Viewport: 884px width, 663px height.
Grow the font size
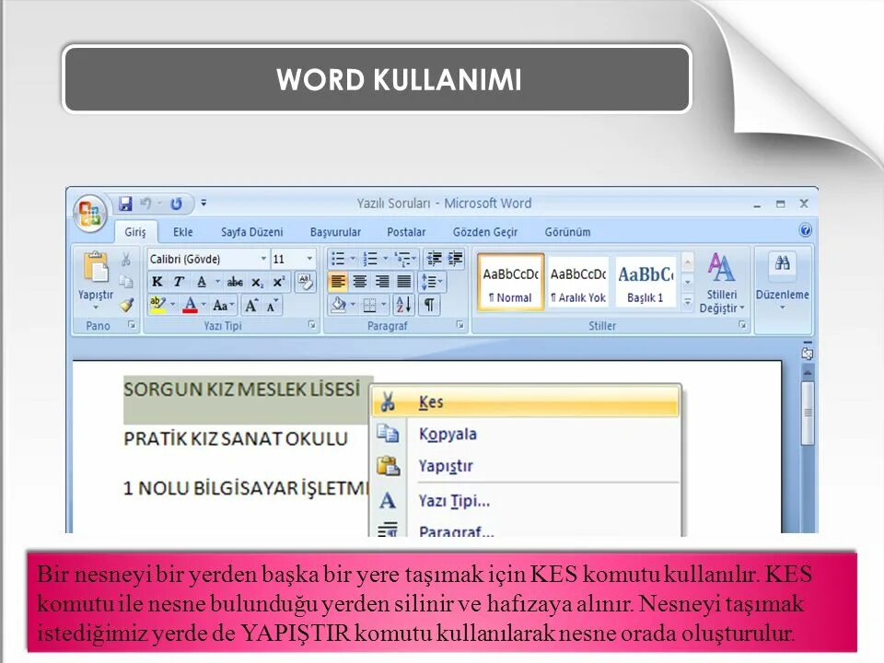(251, 305)
